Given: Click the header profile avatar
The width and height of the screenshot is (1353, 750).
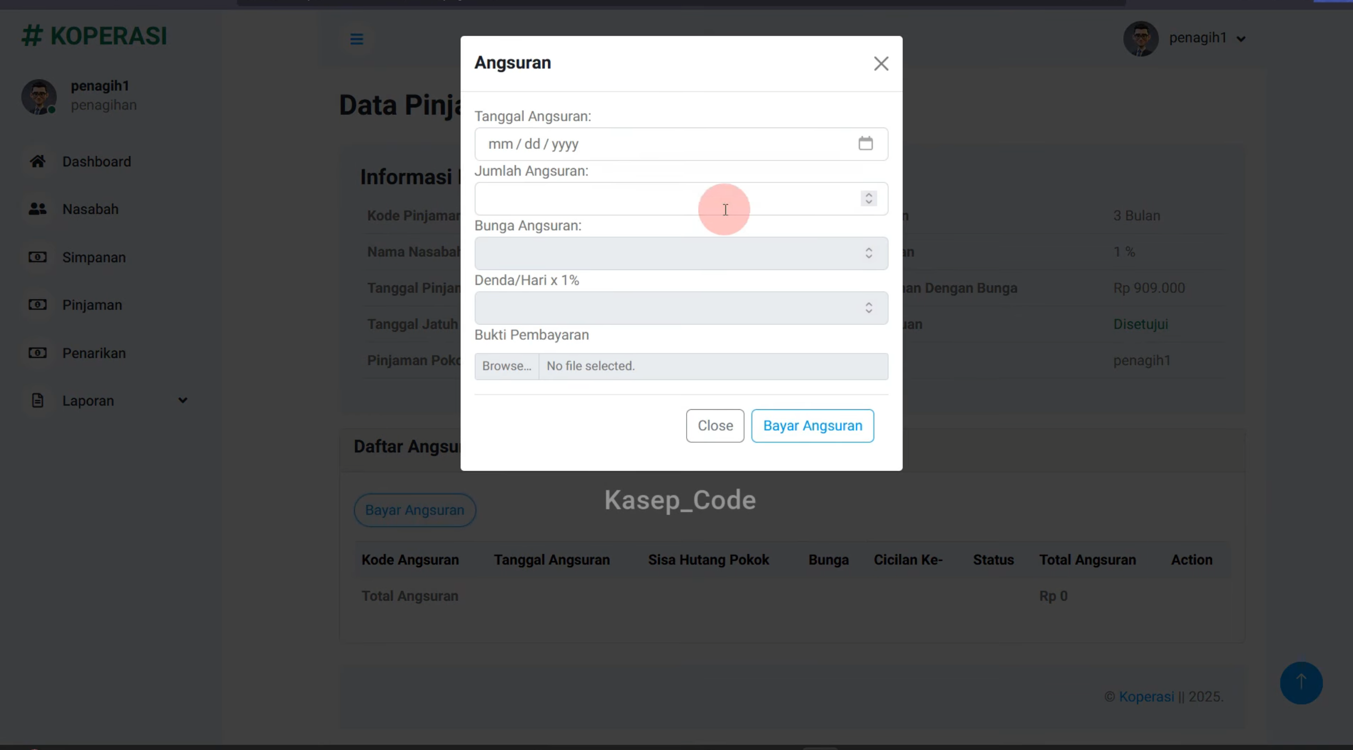Looking at the screenshot, I should tap(1140, 39).
